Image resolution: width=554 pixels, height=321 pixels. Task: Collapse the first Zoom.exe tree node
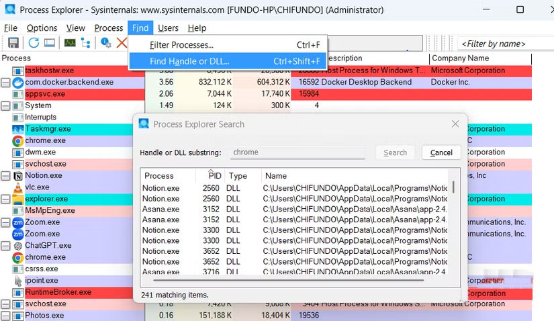(x=5, y=222)
